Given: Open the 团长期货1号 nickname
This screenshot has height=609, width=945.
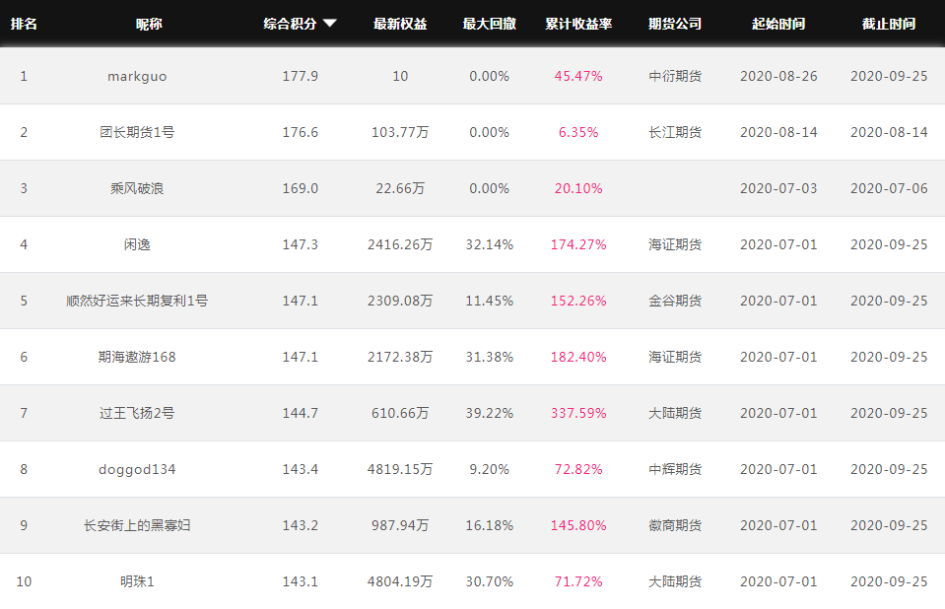Looking at the screenshot, I should 137,132.
